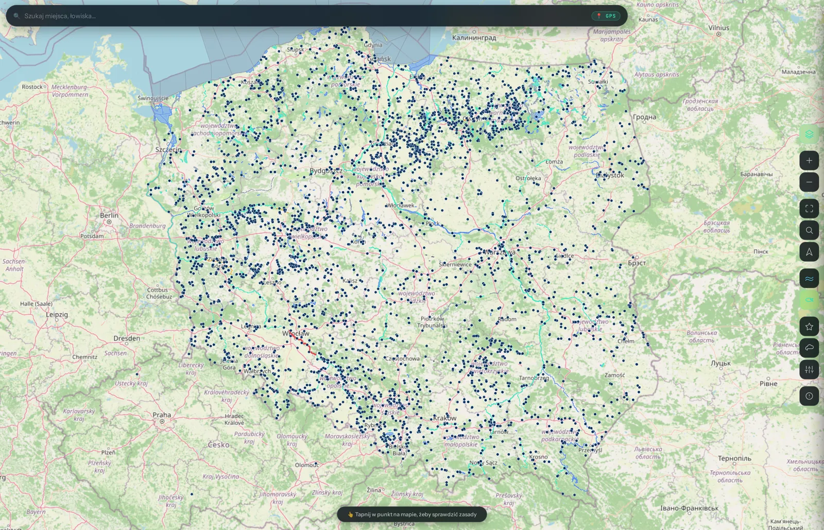Toggle the fish spots layer
This screenshot has width=824, height=530.
(x=809, y=300)
